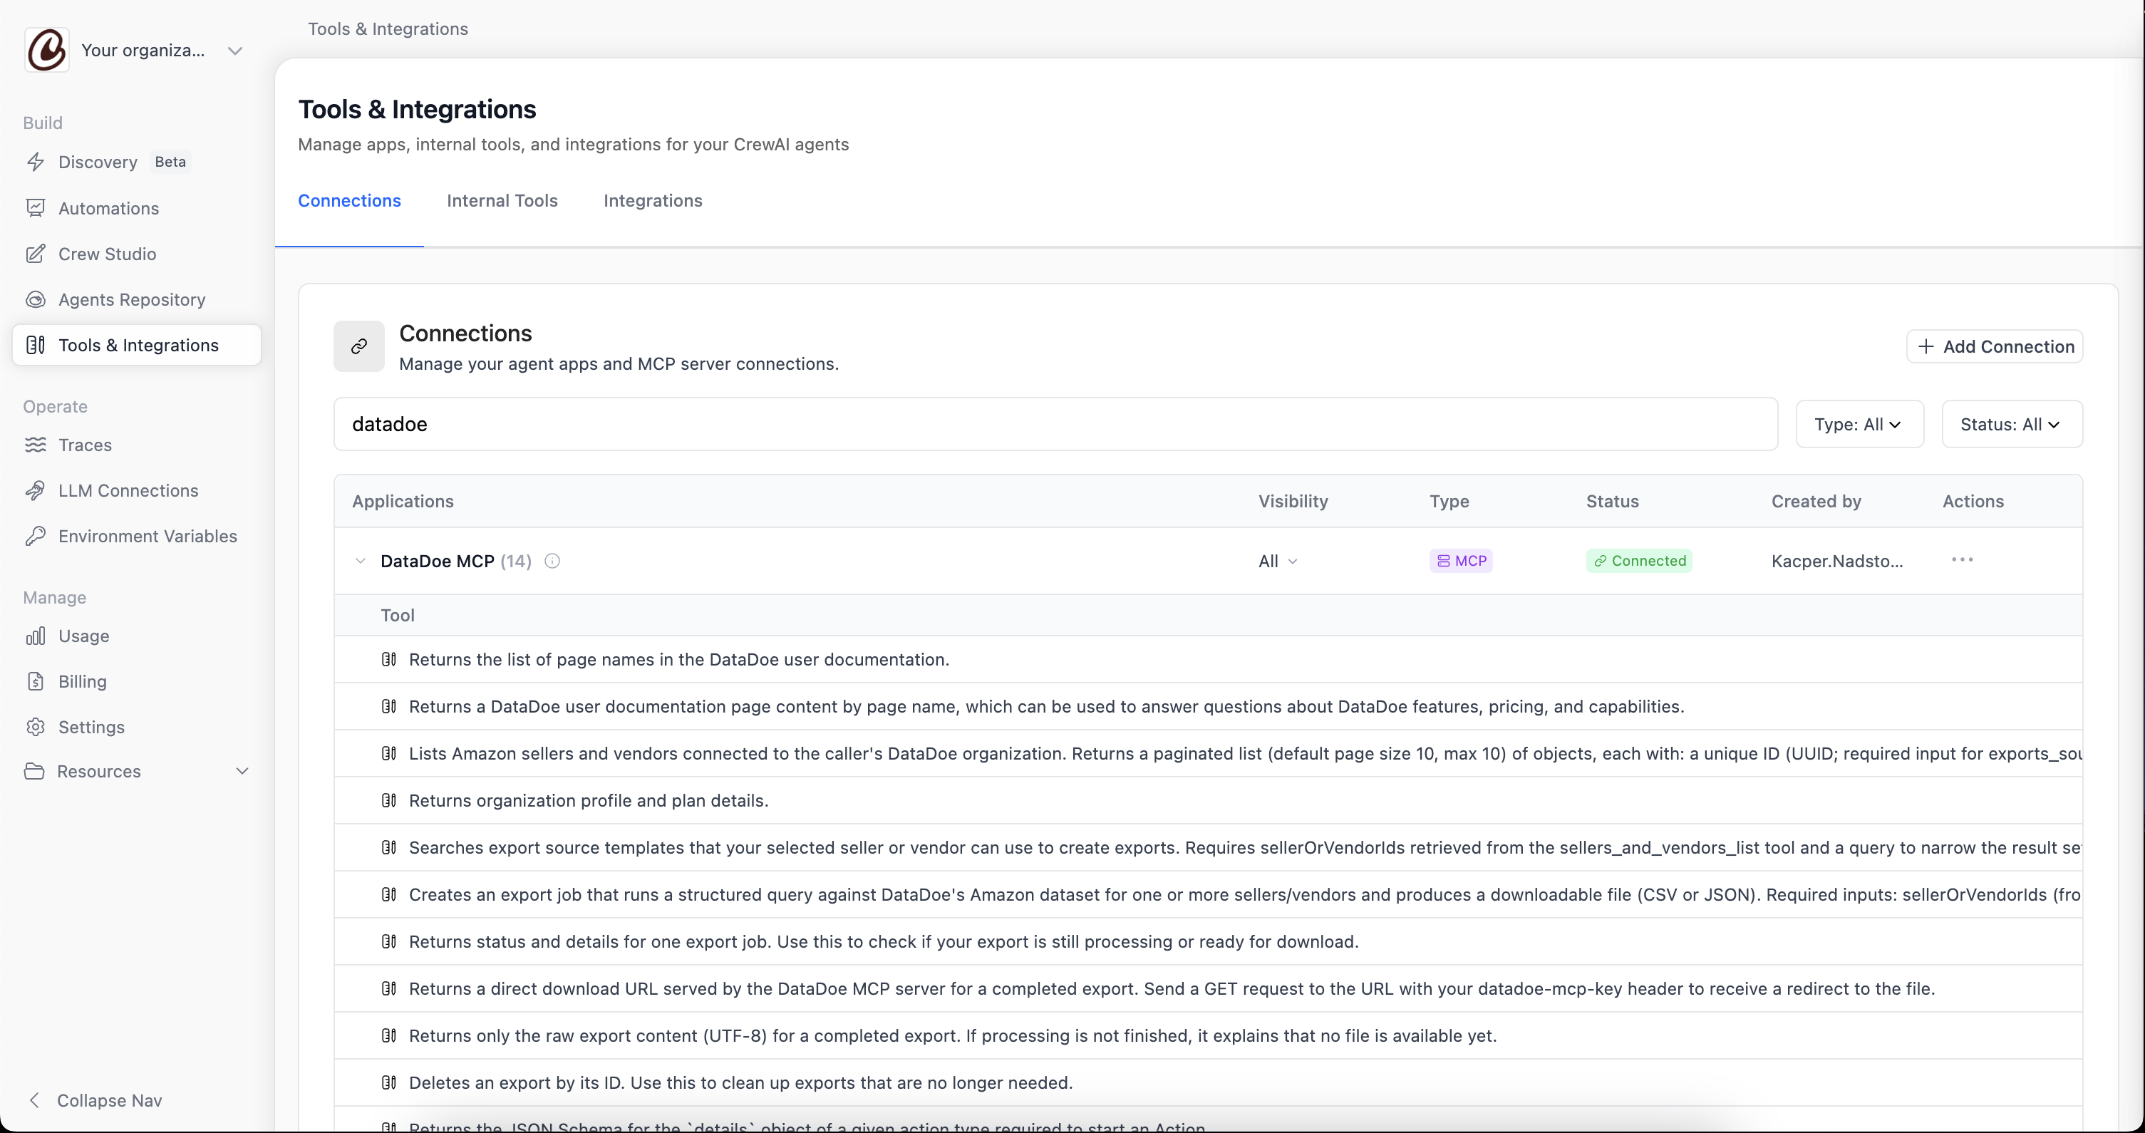Viewport: 2145px width, 1133px height.
Task: Click icon beside 'Returns a DataDoe user documentation page'
Action: pos(389,707)
